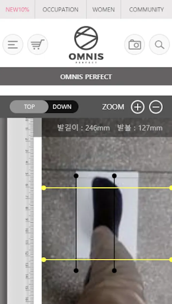Open the OCCUPATION menu
The image size is (172, 304).
tap(60, 9)
